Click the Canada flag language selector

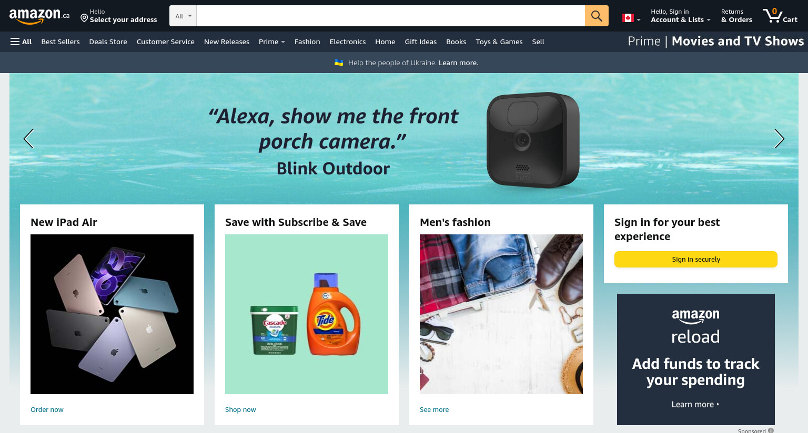pyautogui.click(x=631, y=18)
